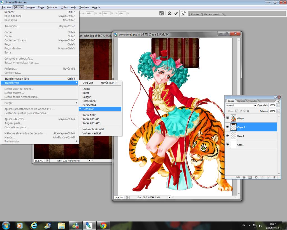
Task: Toggle visibility of the bottom Capa1 layer
Action: click(228, 144)
